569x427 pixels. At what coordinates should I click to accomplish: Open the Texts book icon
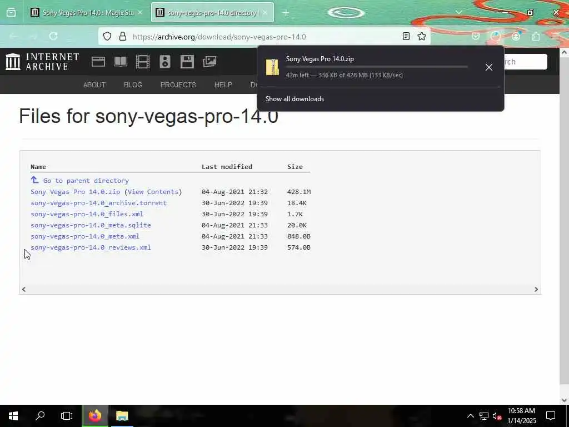[121, 62]
